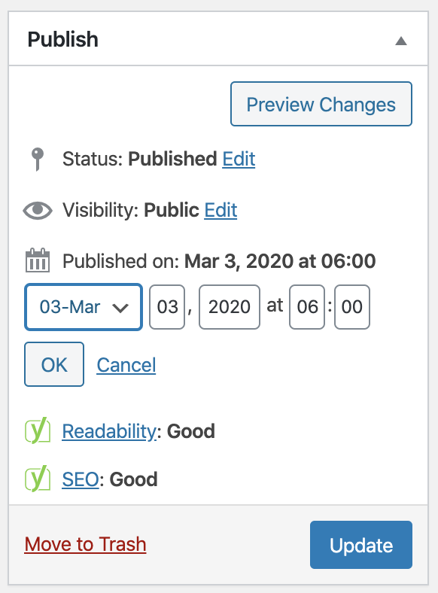Edit the Published status

pyautogui.click(x=239, y=159)
